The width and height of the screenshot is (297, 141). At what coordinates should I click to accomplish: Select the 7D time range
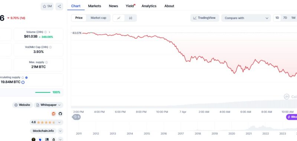[x=285, y=18]
